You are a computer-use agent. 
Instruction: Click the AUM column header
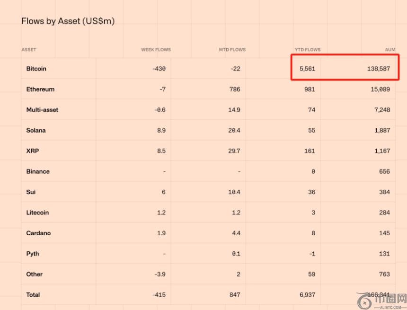tap(390, 50)
